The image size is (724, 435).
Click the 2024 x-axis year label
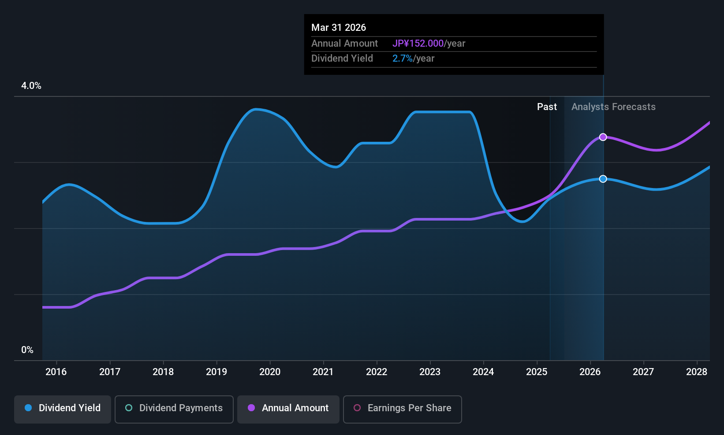point(483,372)
